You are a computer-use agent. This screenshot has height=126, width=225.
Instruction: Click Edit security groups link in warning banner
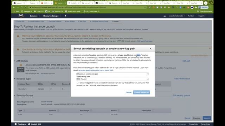tap(145, 41)
